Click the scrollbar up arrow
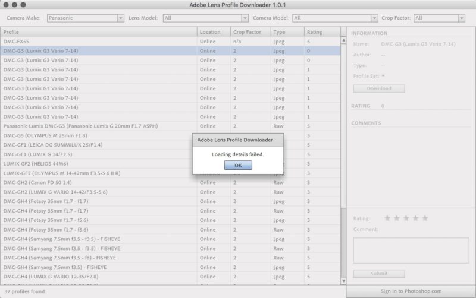This screenshot has width=476, height=298. pos(343,40)
